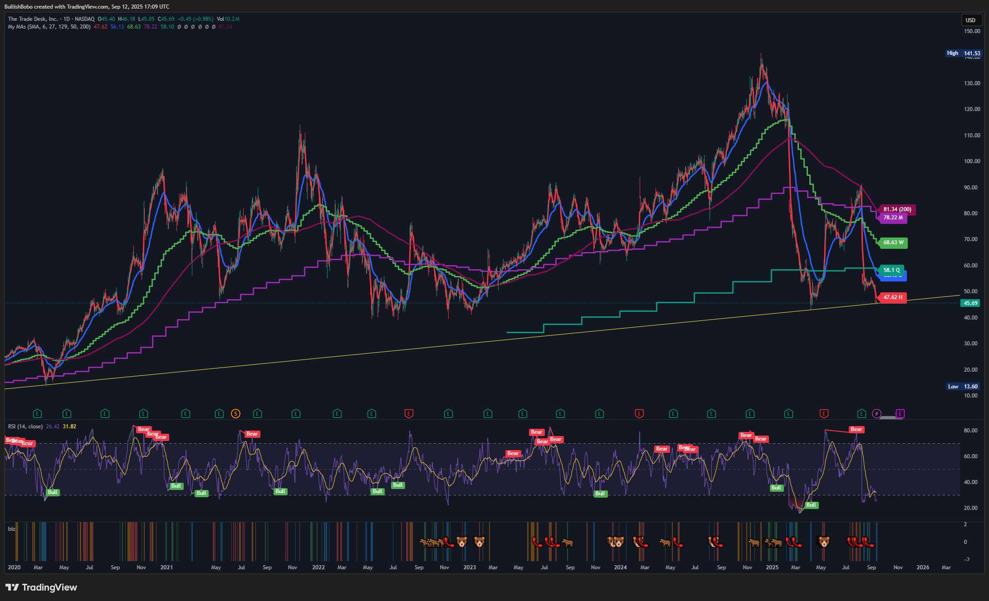The image size is (989, 601).
Task: Click the Bear RSI label of July 2021
Action: [252, 434]
